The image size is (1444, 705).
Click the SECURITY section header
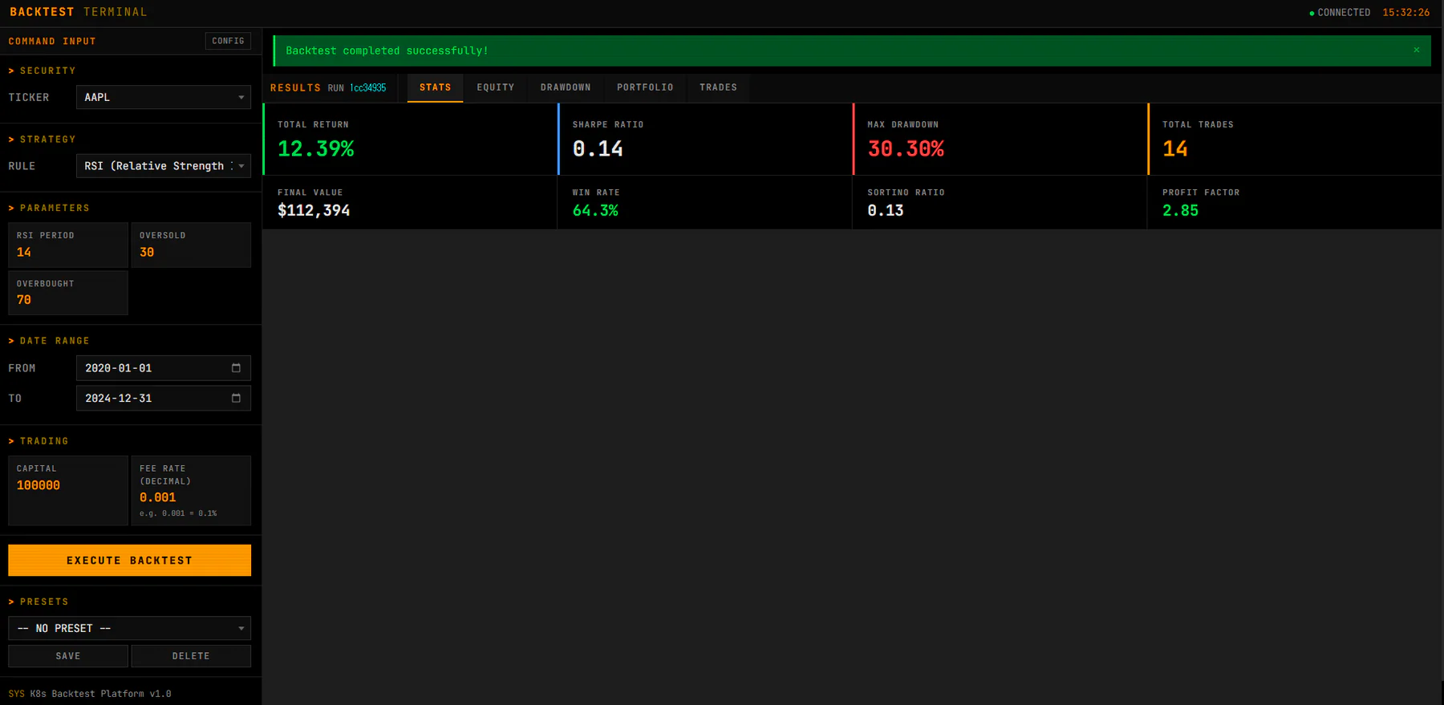[x=43, y=71]
